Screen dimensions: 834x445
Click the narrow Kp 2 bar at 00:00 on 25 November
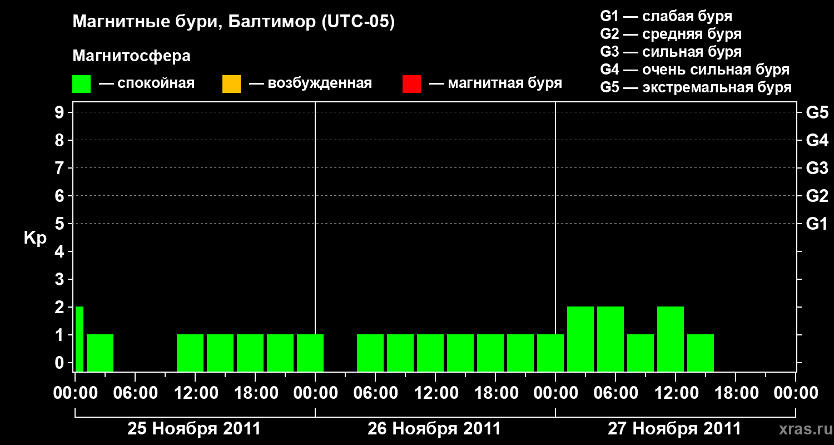point(79,339)
